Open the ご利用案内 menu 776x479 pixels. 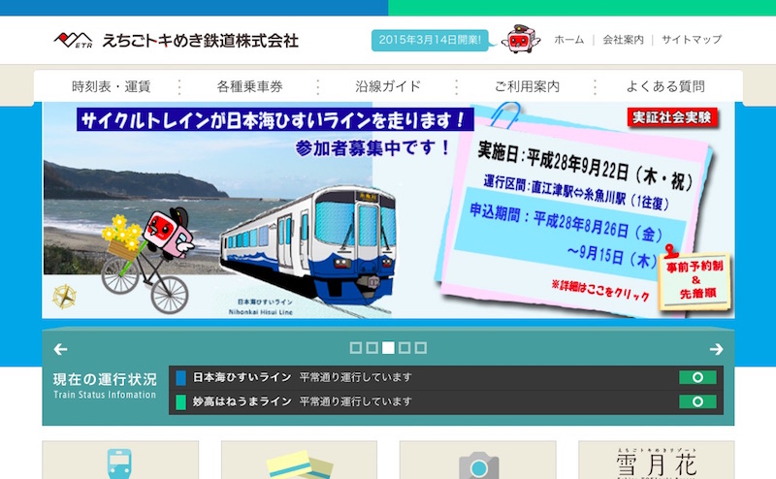tap(527, 86)
